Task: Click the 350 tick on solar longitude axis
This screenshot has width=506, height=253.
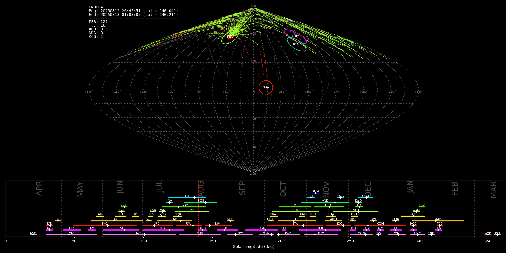Action: [488, 241]
